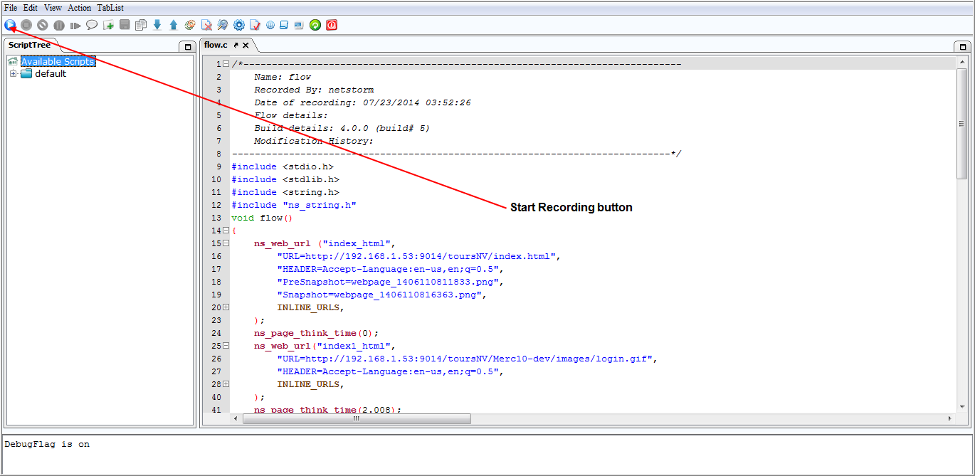Open the Action menu
Viewport: 975px width, 476px height.
coord(80,8)
